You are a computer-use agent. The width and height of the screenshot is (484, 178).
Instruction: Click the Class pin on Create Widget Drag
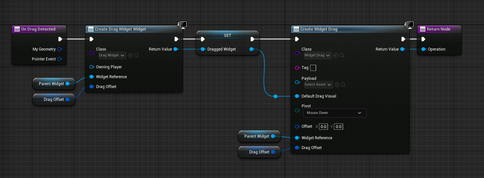297,53
